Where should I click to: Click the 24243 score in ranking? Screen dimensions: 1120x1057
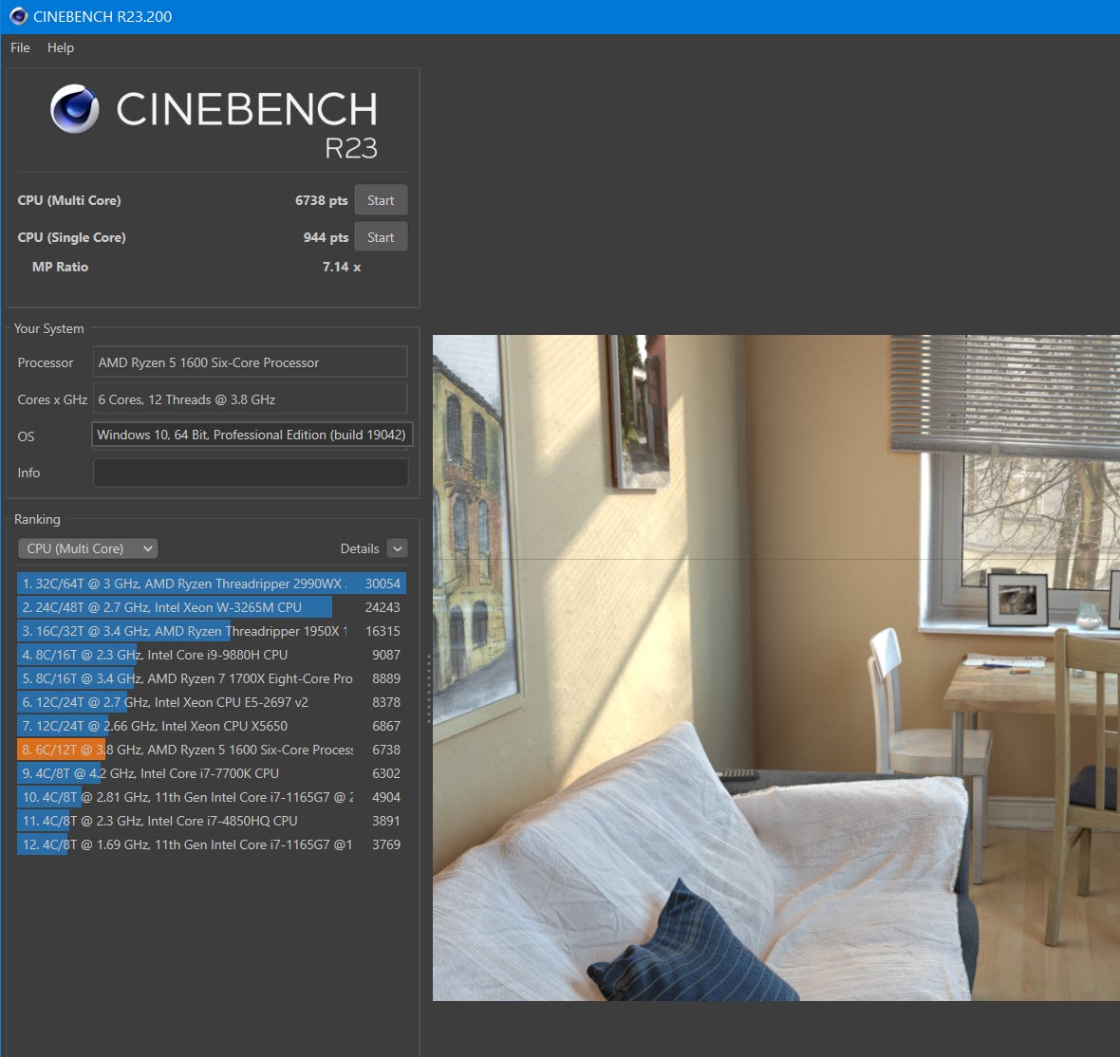(383, 607)
